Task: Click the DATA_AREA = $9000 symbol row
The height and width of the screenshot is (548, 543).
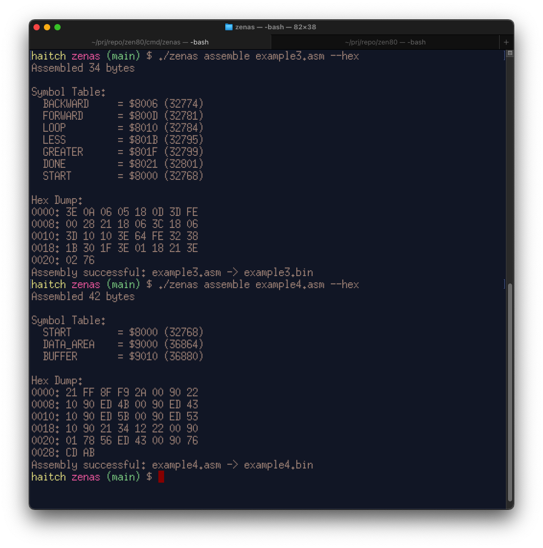Action: [123, 345]
